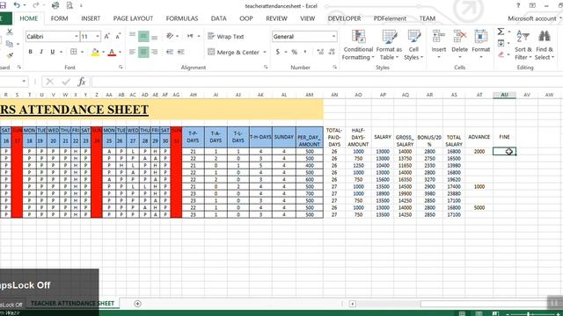Switch to the INSERT ribbon tab
This screenshot has height=316, width=563.
pos(91,18)
